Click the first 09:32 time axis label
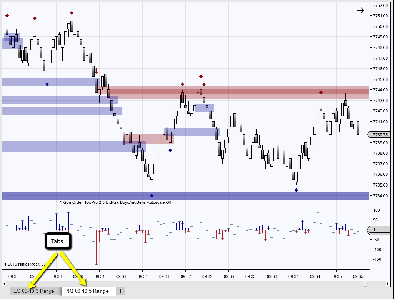 tap(186, 276)
